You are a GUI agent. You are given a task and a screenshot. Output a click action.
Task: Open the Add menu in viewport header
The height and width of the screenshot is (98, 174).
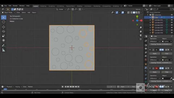click(29, 13)
